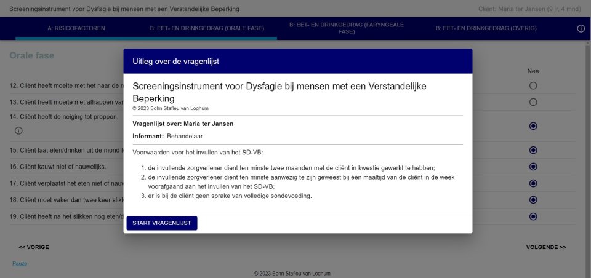This screenshot has width=591, height=278.
Task: Select 'Nee' radio for question 18
Action: coord(533,200)
